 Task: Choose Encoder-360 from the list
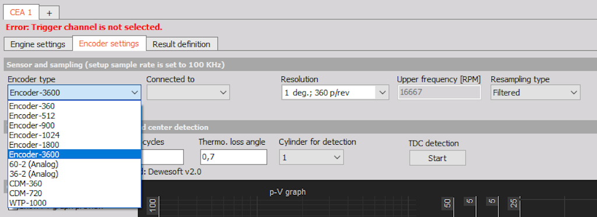[74, 106]
